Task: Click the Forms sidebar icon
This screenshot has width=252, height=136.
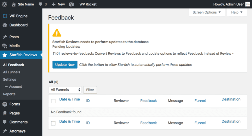Action: 5,104
